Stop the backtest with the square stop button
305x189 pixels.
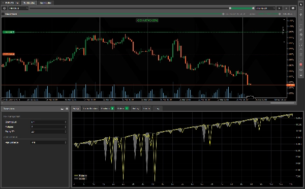pyautogui.click(x=286, y=8)
